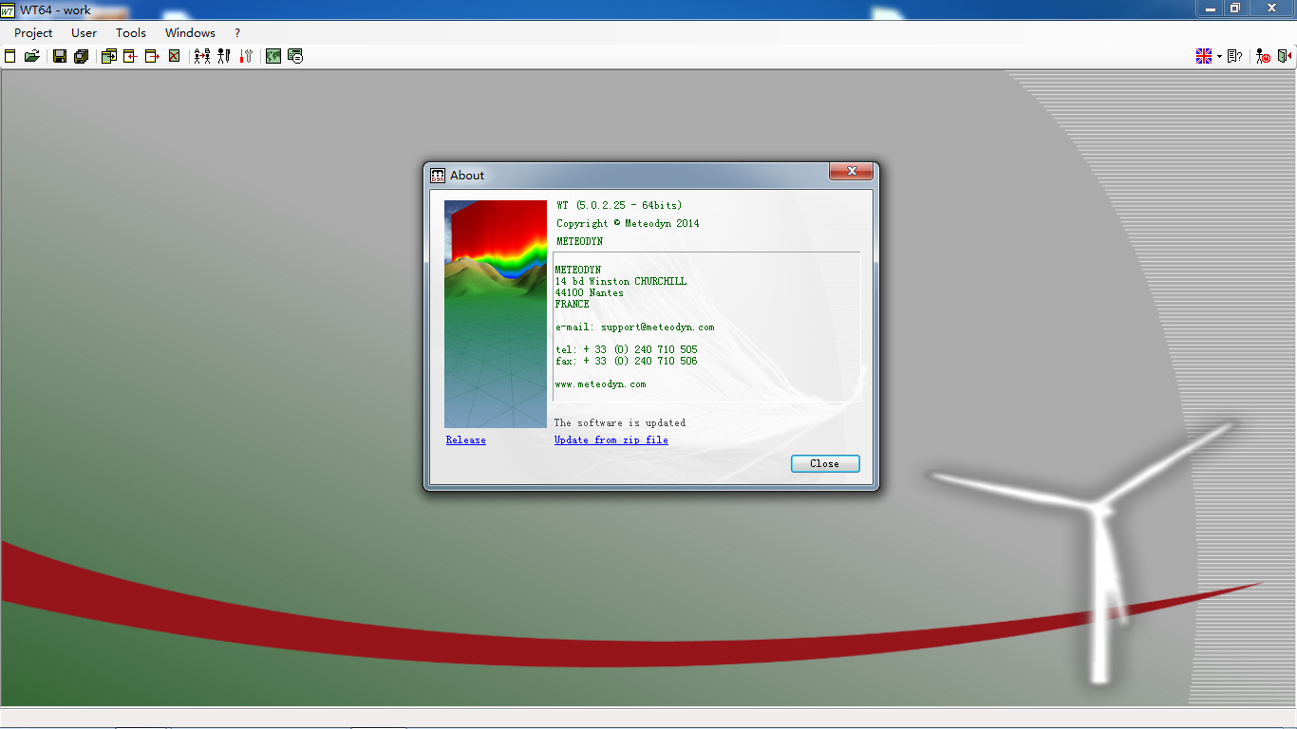Viewport: 1297px width, 729px height.
Task: Open the Tools menu
Action: (131, 32)
